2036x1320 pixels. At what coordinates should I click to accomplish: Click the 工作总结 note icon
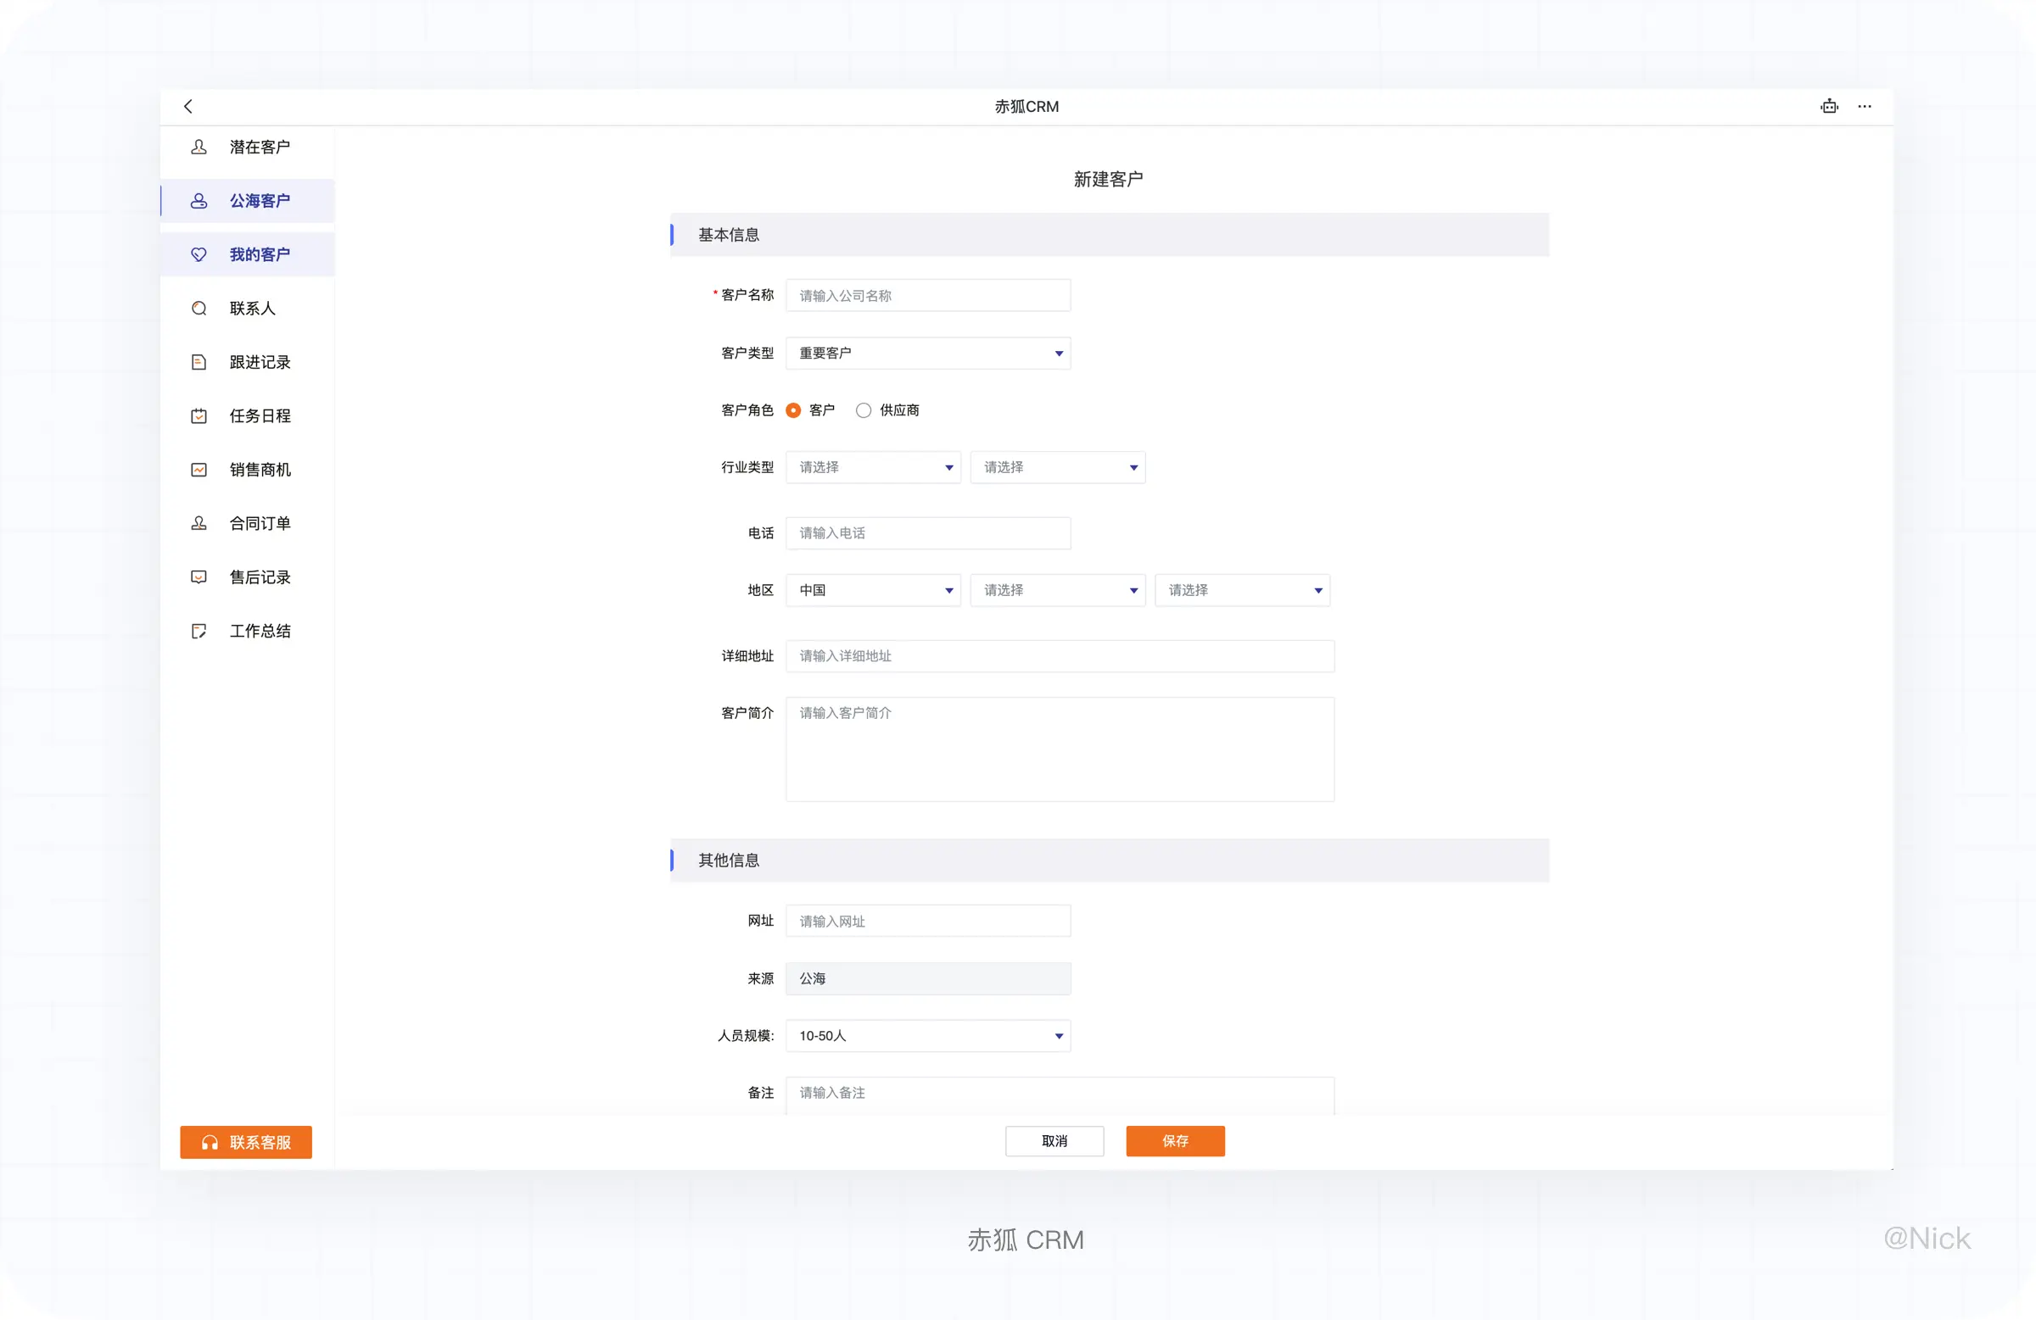pyautogui.click(x=199, y=631)
